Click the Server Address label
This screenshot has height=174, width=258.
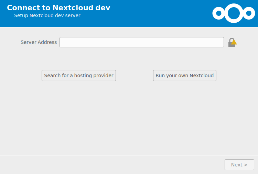pos(39,42)
